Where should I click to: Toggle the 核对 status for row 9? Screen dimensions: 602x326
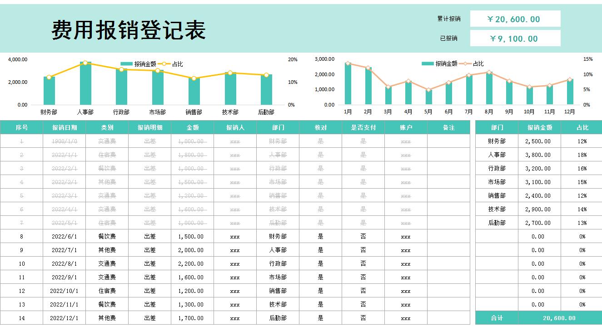321,250
